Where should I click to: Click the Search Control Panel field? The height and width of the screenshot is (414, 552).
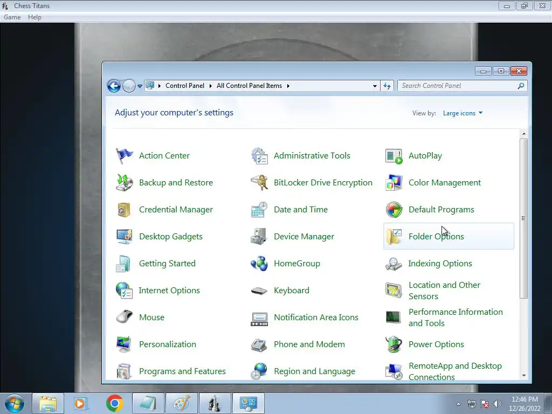(x=462, y=86)
